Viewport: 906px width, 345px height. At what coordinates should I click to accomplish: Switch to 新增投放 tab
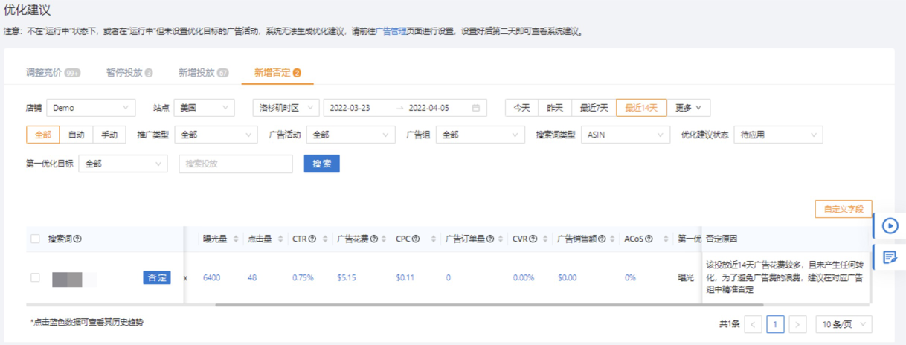click(x=203, y=73)
